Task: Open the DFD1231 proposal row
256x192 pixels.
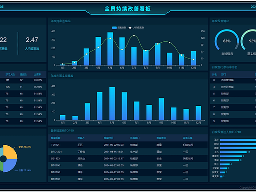Action: (128, 152)
